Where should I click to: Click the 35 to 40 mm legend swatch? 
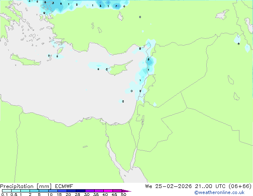(99, 191)
